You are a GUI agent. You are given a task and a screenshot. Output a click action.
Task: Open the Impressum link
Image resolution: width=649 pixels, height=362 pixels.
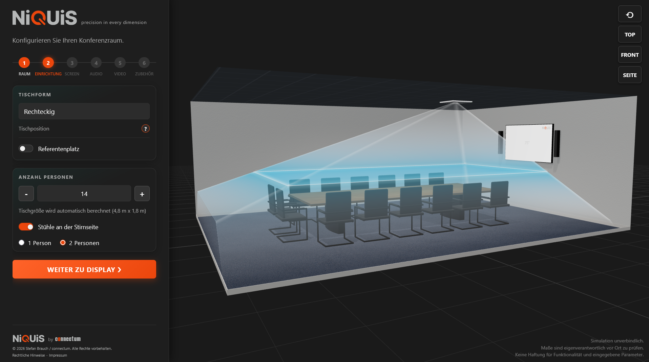[x=58, y=355]
